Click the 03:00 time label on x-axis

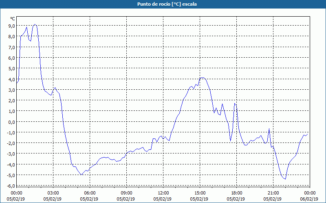click(x=53, y=193)
